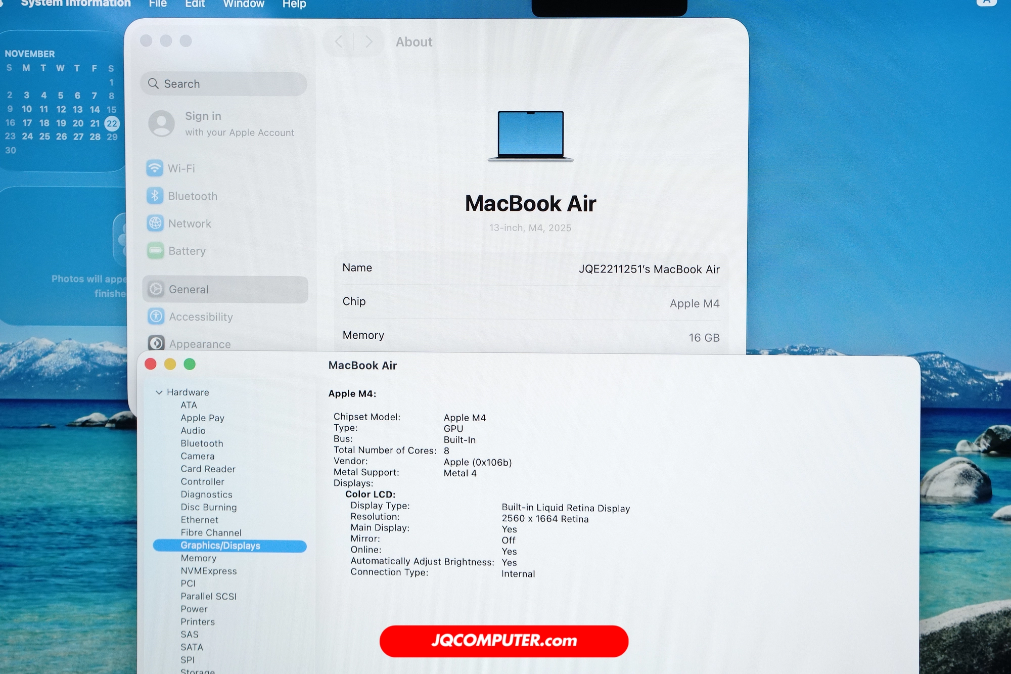This screenshot has height=674, width=1011.
Task: Collapse the Hardware section
Action: [x=160, y=392]
